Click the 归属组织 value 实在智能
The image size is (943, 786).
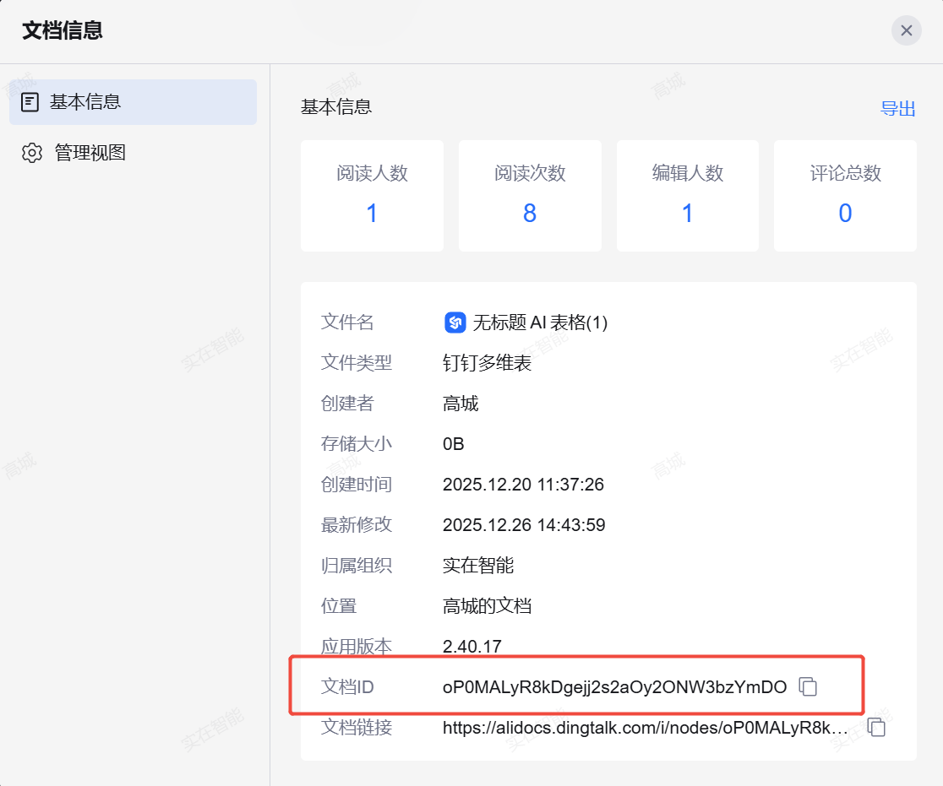point(478,566)
